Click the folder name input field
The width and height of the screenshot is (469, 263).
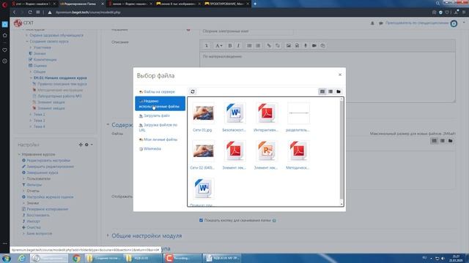click(x=246, y=31)
